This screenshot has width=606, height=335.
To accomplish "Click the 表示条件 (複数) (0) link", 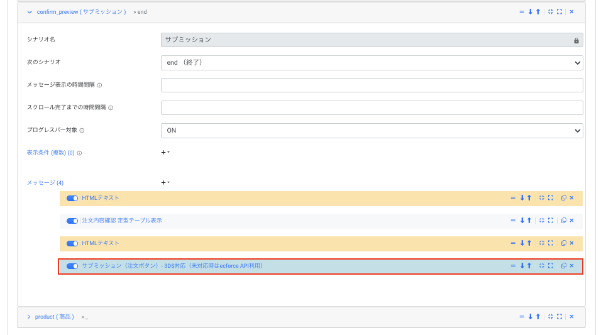I will point(50,153).
